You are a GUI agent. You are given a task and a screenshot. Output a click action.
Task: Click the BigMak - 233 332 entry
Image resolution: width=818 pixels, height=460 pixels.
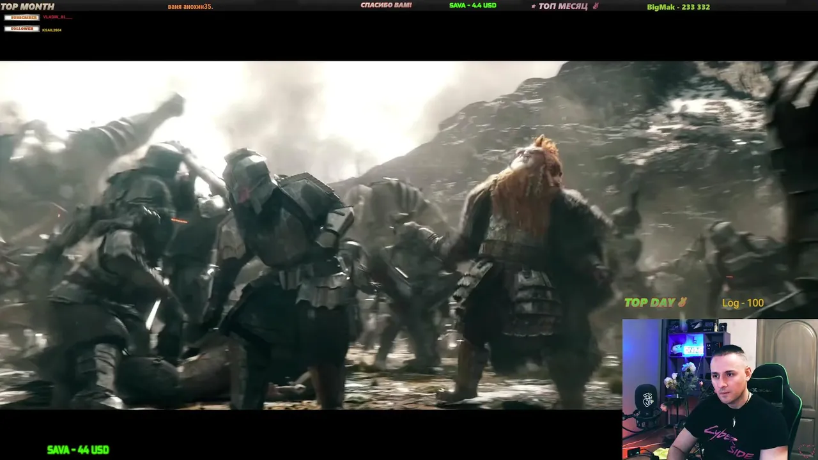(x=678, y=7)
